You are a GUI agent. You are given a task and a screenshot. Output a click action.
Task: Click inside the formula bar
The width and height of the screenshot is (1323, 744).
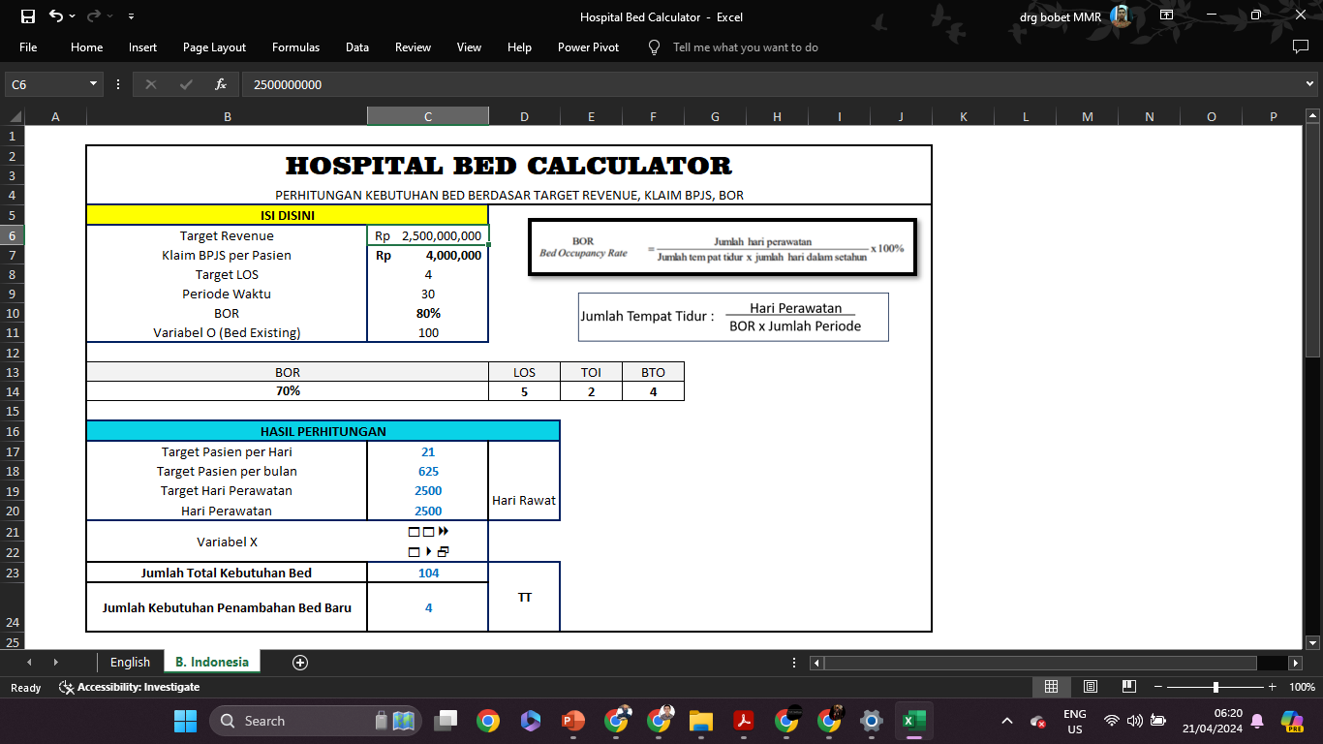coord(770,84)
